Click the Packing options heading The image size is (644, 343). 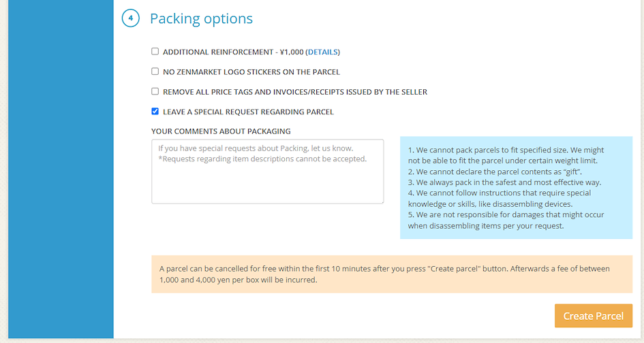[x=201, y=19]
